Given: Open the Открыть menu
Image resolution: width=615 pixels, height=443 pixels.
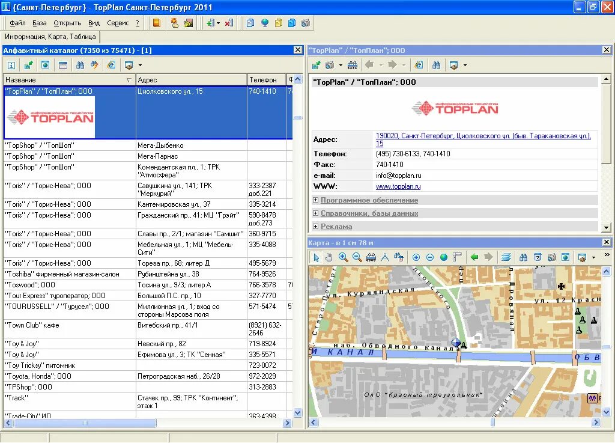Looking at the screenshot, I should [67, 23].
